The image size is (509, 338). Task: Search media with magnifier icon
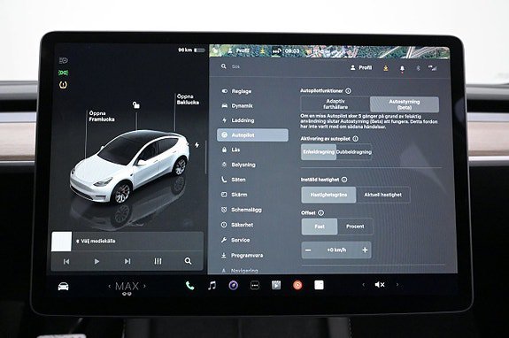(x=188, y=261)
